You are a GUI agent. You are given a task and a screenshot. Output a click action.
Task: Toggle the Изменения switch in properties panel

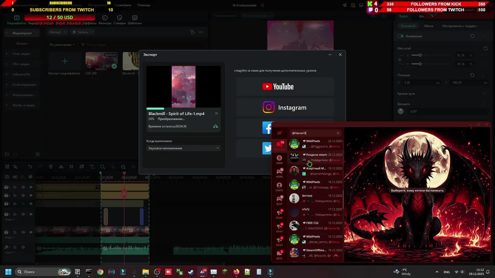pos(401,36)
